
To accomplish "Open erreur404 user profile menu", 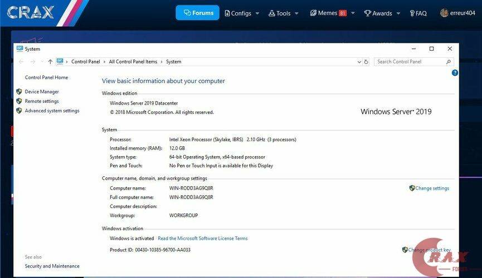I will (x=457, y=13).
